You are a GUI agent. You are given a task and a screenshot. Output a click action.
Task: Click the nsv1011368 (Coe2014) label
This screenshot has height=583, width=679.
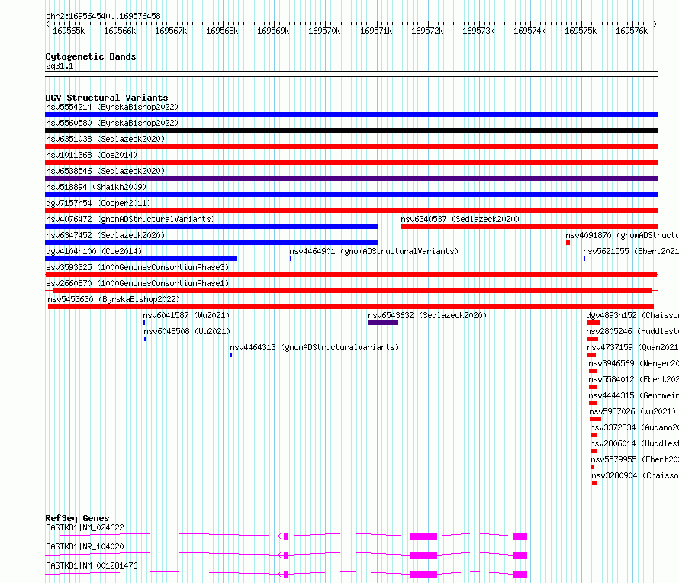92,155
